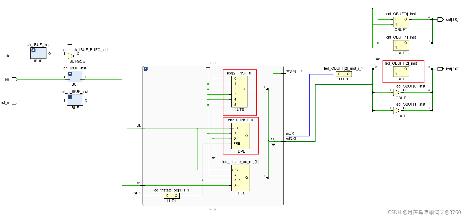Select the rst_n input port symbol
The height and width of the screenshot is (217, 465).
tap(14, 103)
